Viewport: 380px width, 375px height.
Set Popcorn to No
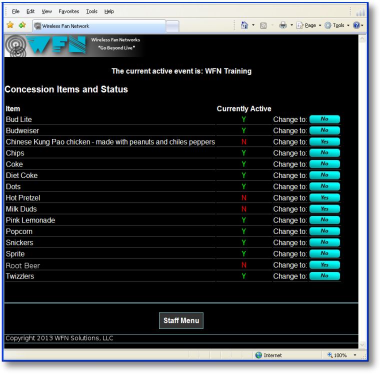(324, 231)
